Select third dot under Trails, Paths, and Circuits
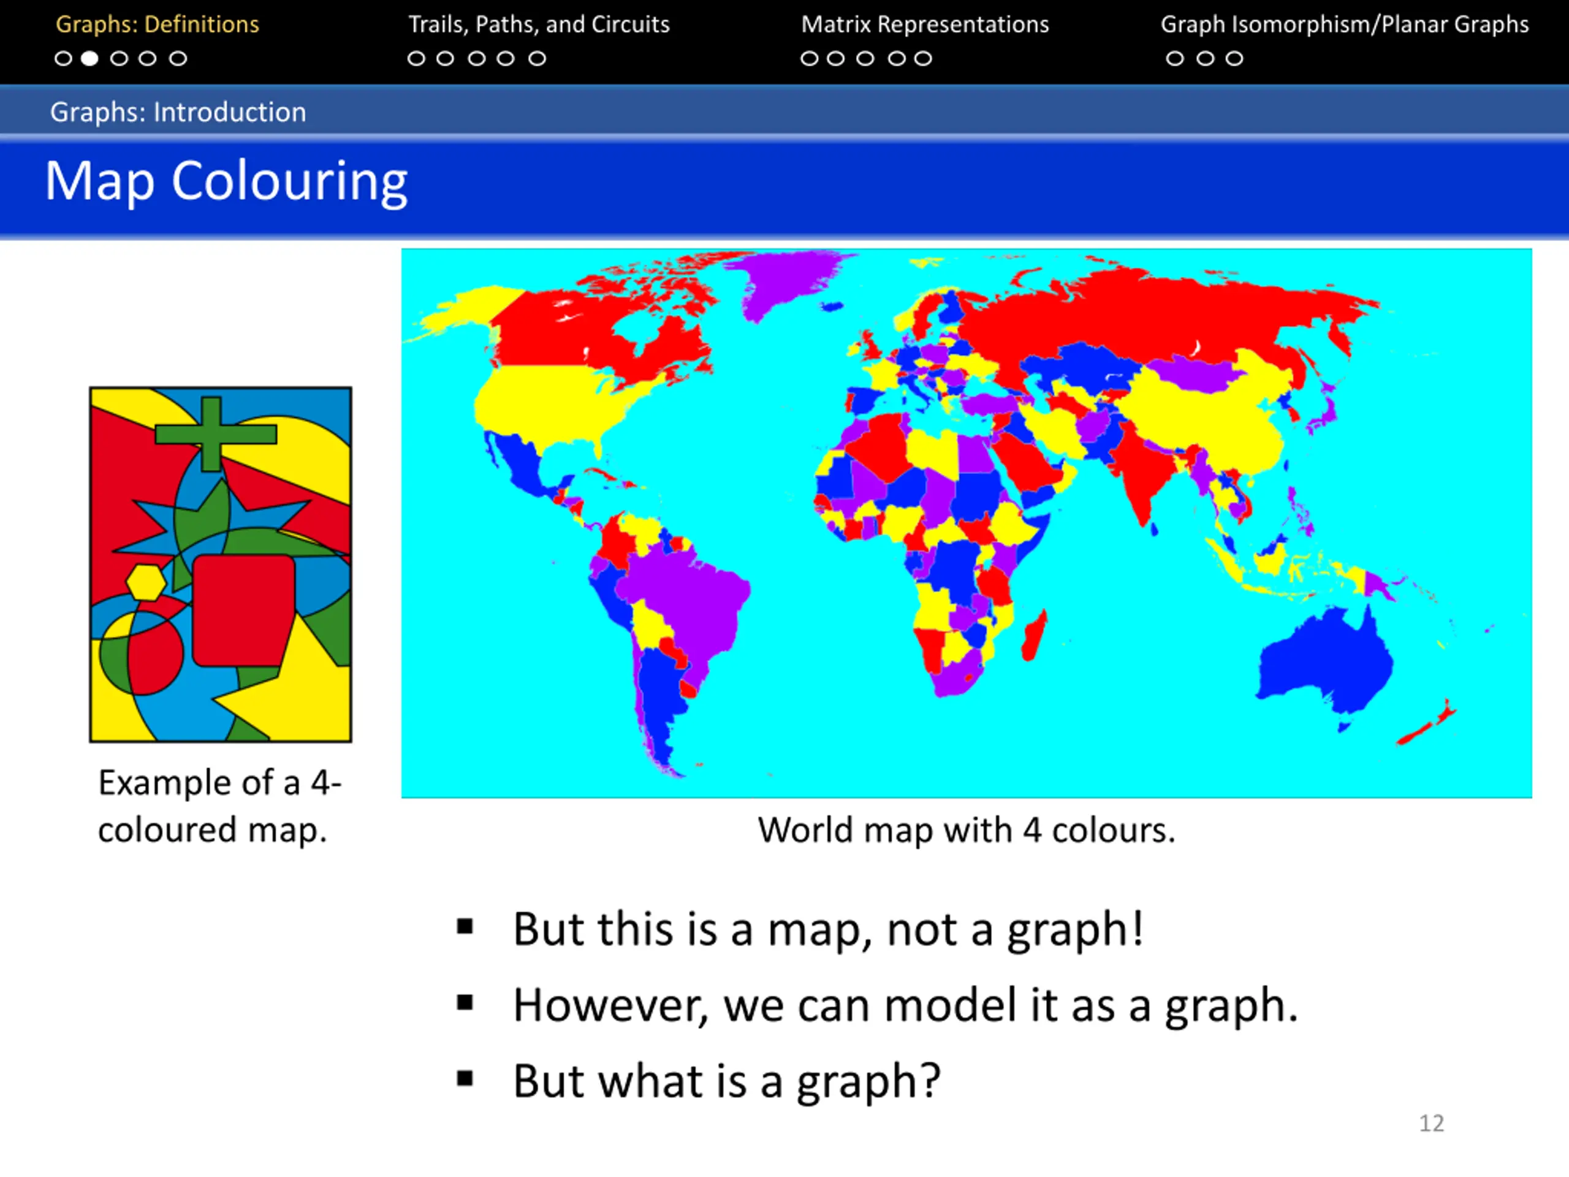 477,59
